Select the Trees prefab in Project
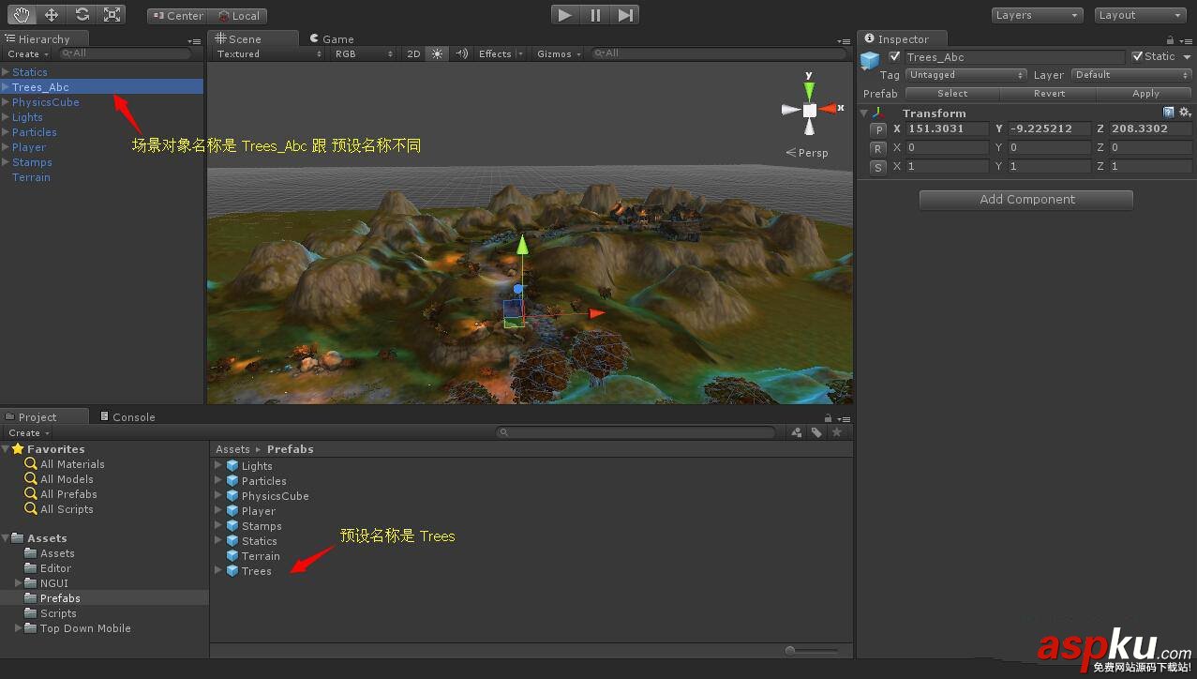The height and width of the screenshot is (679, 1197). [x=256, y=571]
